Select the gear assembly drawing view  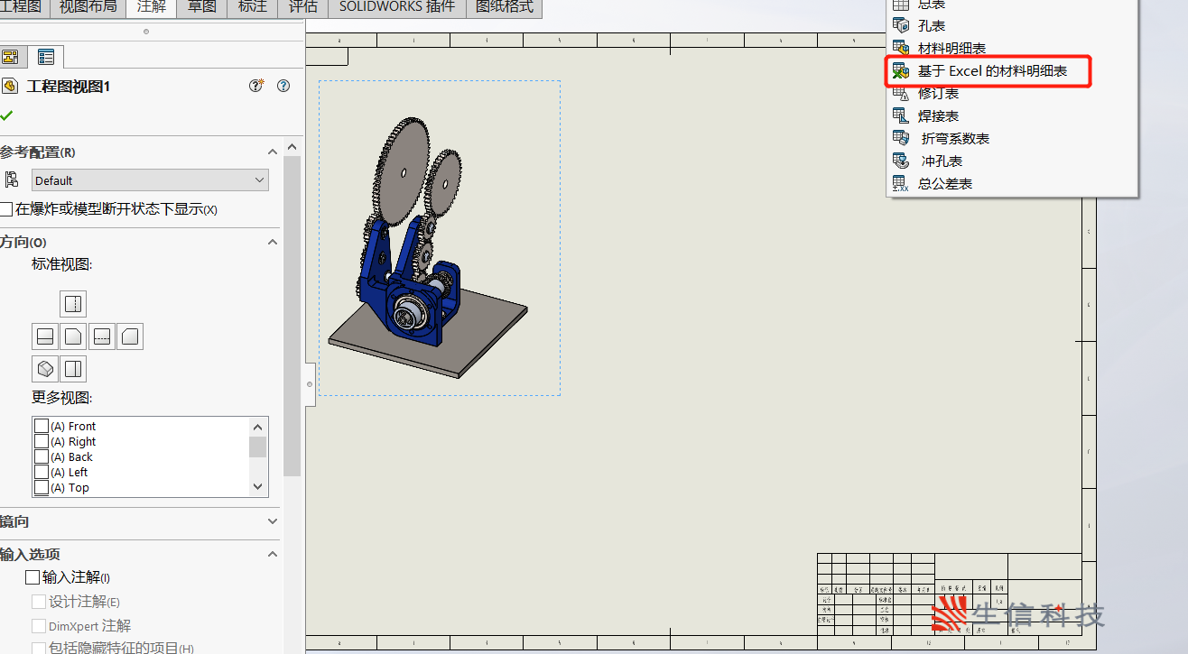pyautogui.click(x=440, y=238)
